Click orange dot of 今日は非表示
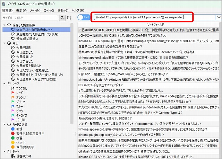222x159 pixels. tap(13, 147)
